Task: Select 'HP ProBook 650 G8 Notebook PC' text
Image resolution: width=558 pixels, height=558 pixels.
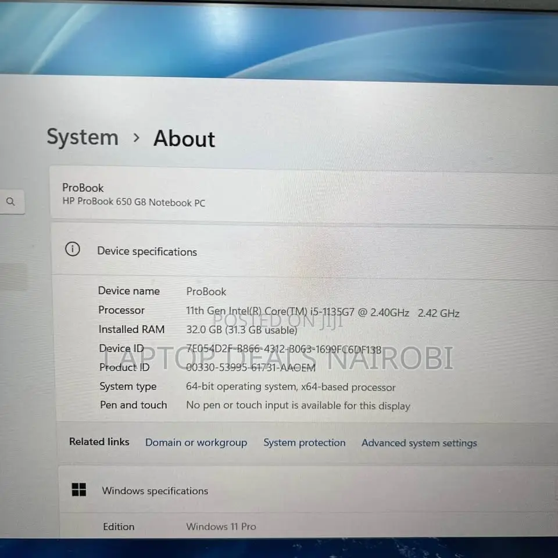Action: tap(134, 202)
